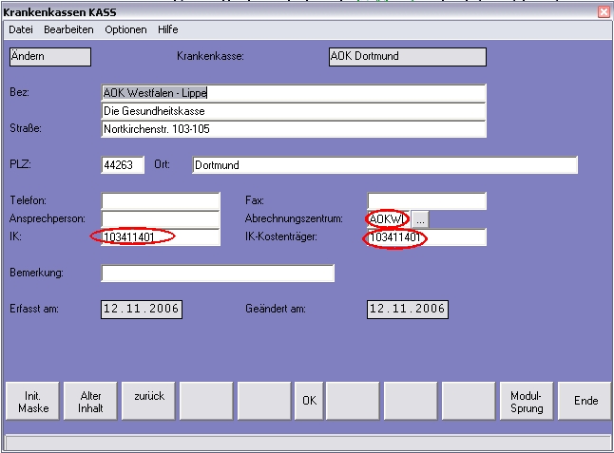Image resolution: width=614 pixels, height=453 pixels.
Task: Click the Bez field with AOK Westfalen - Lippe
Action: tap(294, 93)
